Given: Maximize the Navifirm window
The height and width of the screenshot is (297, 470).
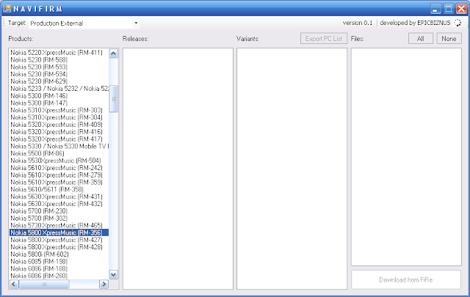Looking at the screenshot, I should pos(449,9).
